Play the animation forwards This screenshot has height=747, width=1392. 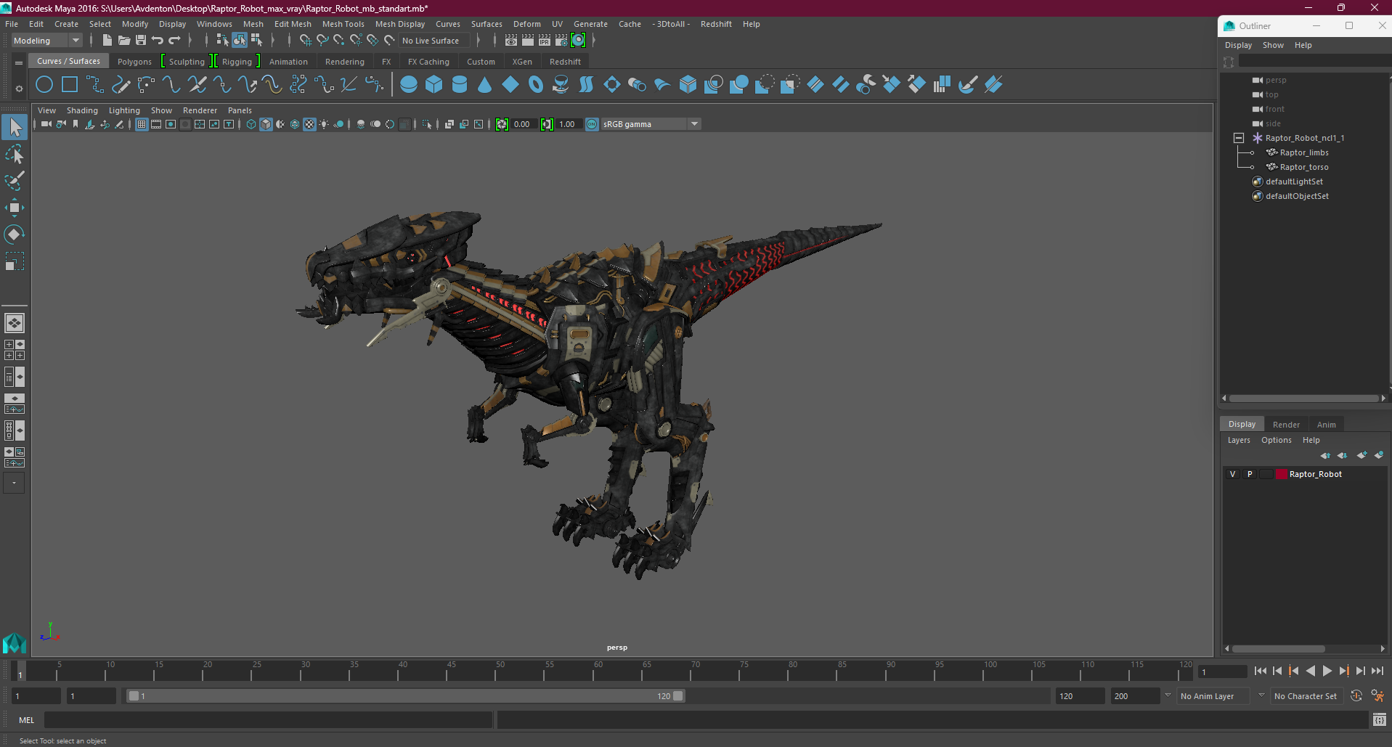(1327, 672)
